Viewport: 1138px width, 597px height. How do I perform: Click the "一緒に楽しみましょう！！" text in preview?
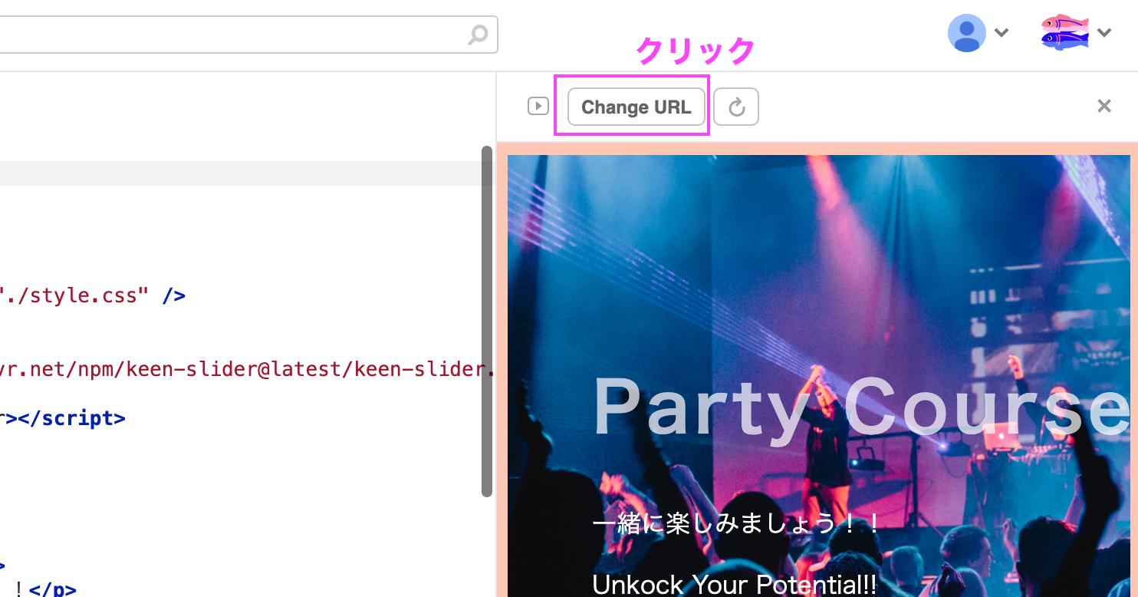(737, 524)
